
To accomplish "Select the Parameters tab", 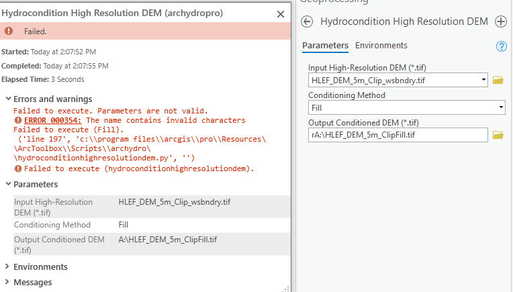I will [x=325, y=46].
